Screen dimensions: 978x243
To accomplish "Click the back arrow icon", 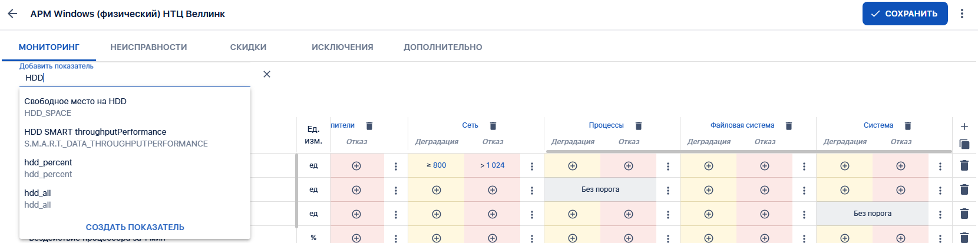I will click(x=12, y=14).
